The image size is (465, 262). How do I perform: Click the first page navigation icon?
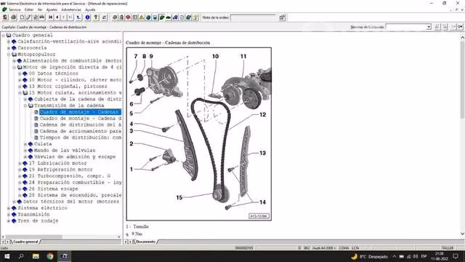point(50,17)
